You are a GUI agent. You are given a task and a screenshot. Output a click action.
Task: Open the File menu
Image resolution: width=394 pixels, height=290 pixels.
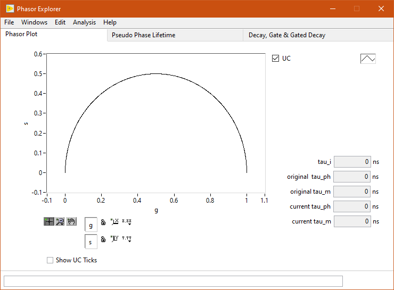click(9, 22)
